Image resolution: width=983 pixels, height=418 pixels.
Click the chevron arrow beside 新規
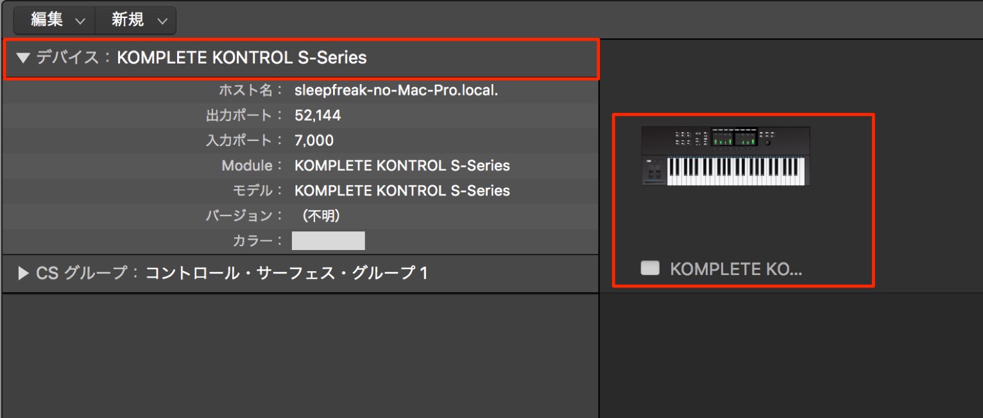161,21
